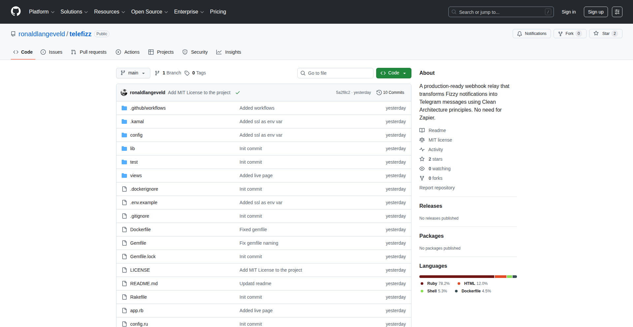Switch to the Pull requests tab

(88, 52)
